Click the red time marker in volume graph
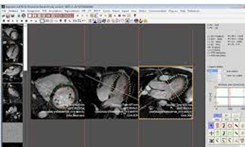 click(229, 97)
